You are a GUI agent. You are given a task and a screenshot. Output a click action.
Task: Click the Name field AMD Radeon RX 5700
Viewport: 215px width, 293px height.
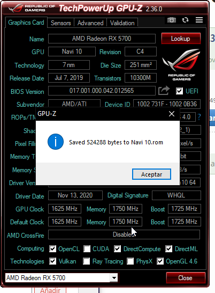point(102,39)
